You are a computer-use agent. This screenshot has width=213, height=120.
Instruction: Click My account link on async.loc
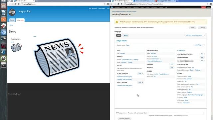pyautogui.click(x=93, y=8)
